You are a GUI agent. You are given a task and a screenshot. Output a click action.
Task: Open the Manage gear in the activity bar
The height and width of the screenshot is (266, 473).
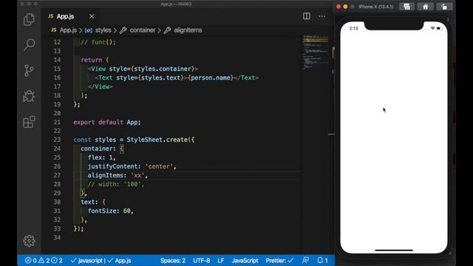(29, 241)
